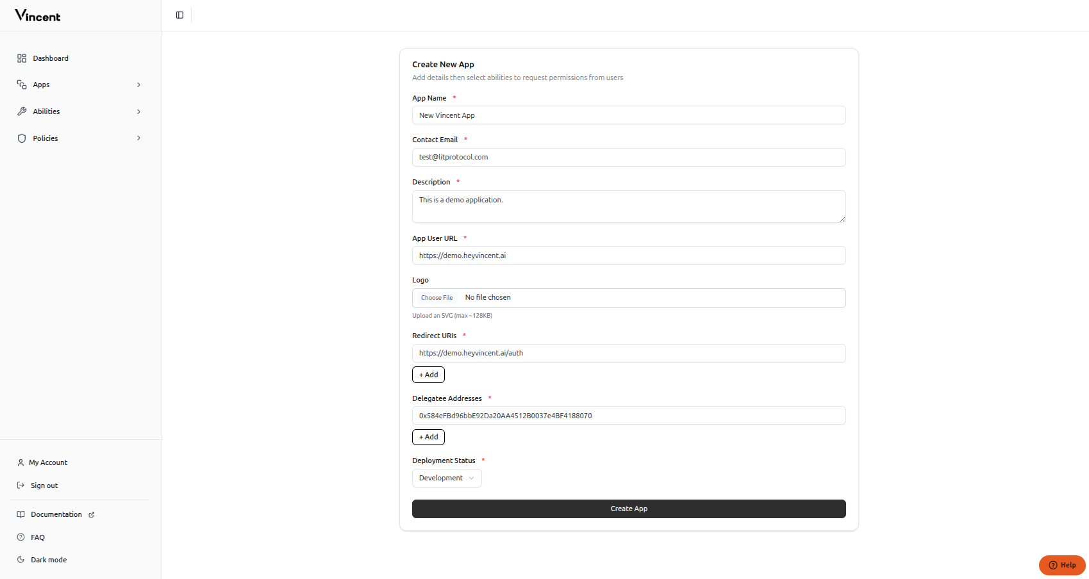1089x579 pixels.
Task: Expand the Apps section chevron
Action: pos(139,84)
